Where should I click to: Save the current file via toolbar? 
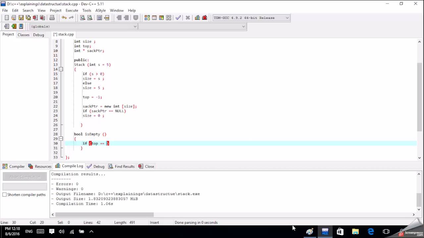21,18
